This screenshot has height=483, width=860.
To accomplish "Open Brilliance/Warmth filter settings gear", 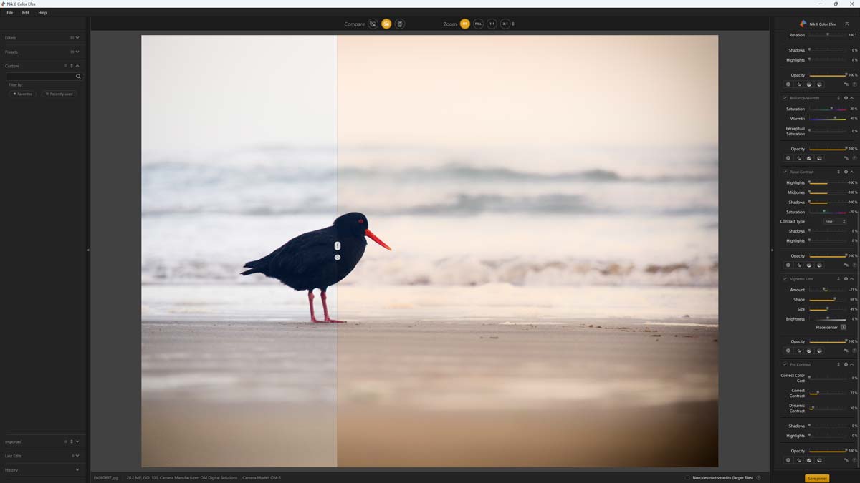I will click(x=846, y=97).
